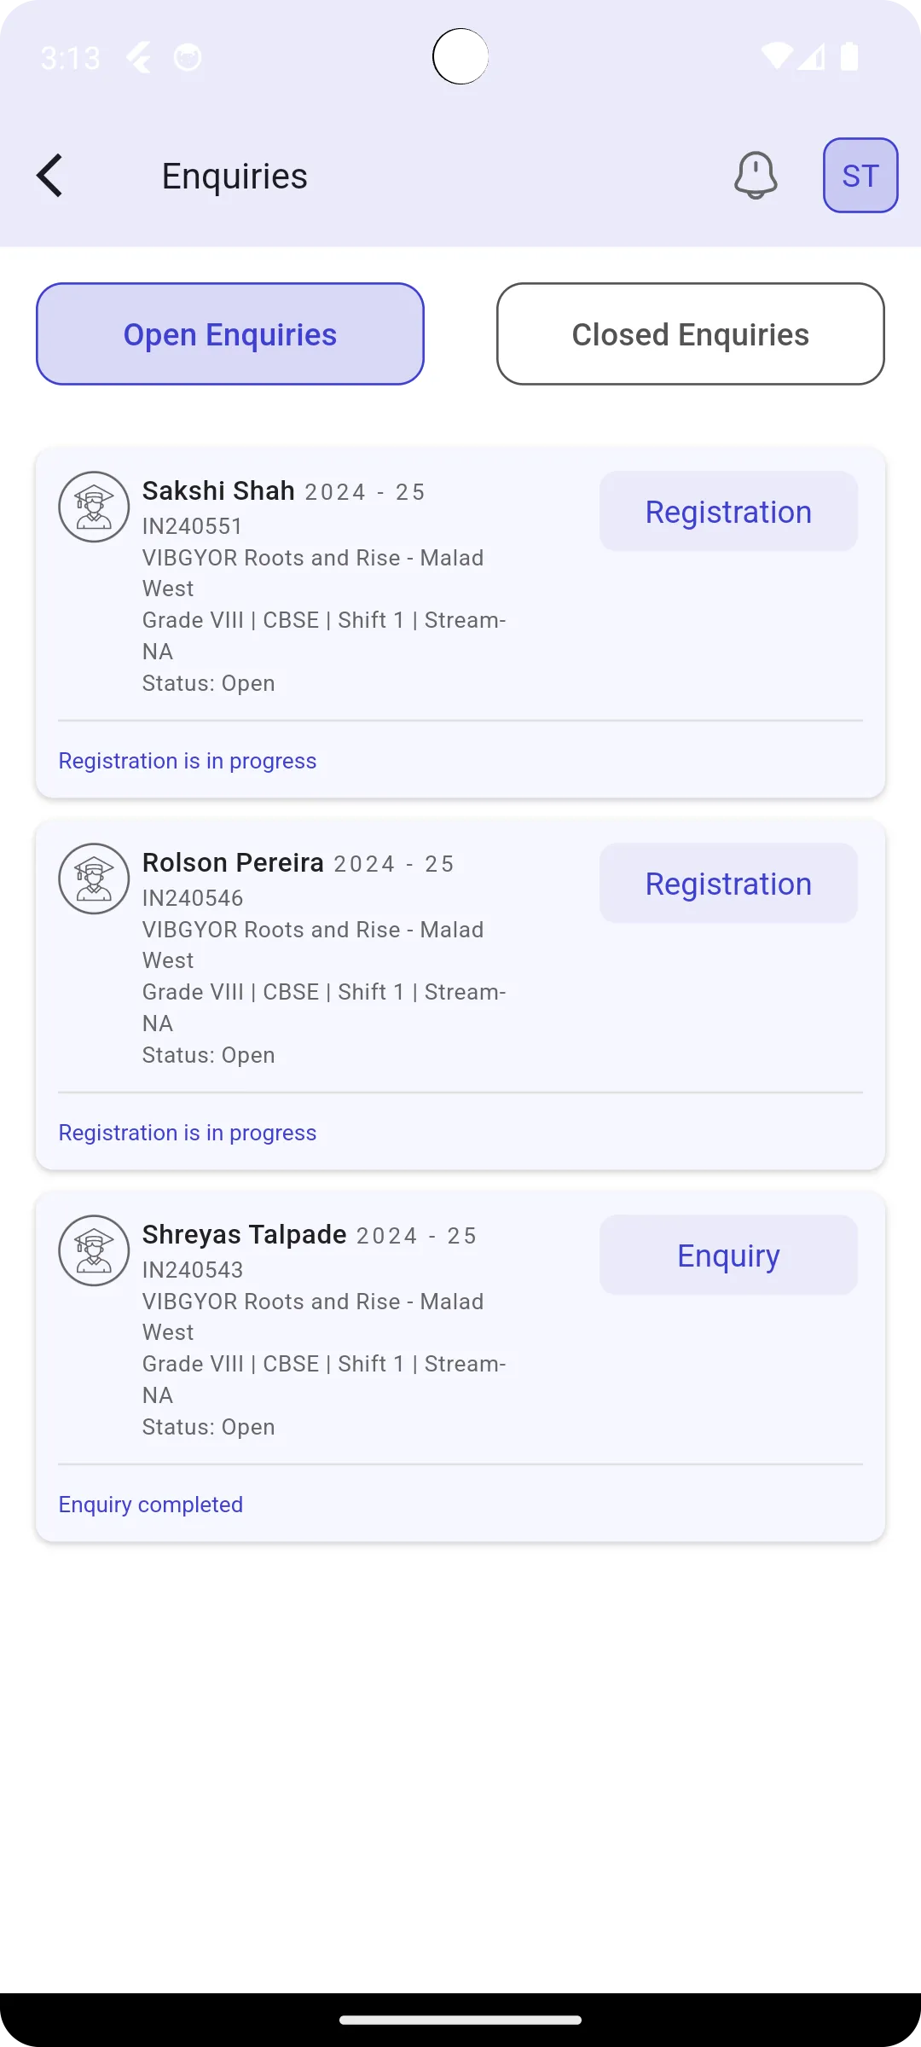
Task: Switch to the Open Enquiries tab
Action: 230,334
